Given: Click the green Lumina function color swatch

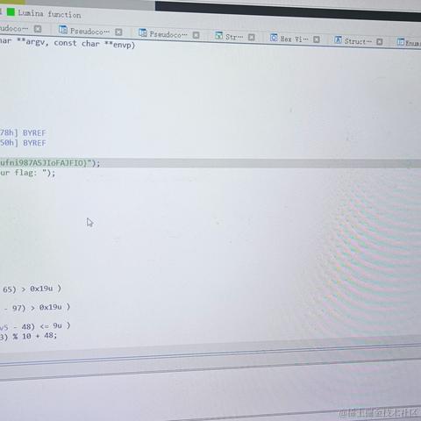Looking at the screenshot, I should pos(11,12).
